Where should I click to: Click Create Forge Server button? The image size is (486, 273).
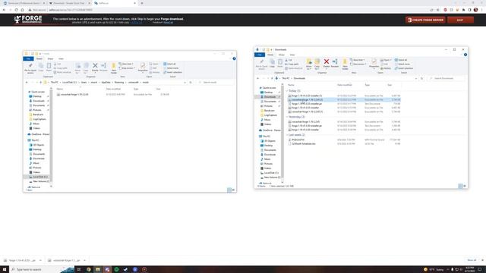(425, 20)
